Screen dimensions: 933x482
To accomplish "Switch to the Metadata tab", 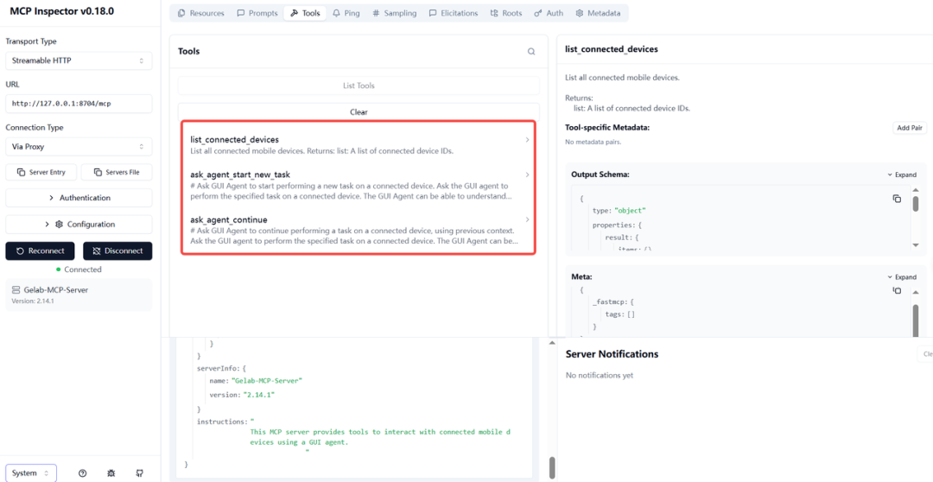I will pos(598,13).
